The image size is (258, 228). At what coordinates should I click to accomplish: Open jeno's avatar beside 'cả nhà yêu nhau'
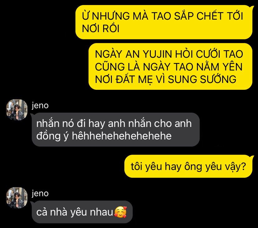(17, 198)
